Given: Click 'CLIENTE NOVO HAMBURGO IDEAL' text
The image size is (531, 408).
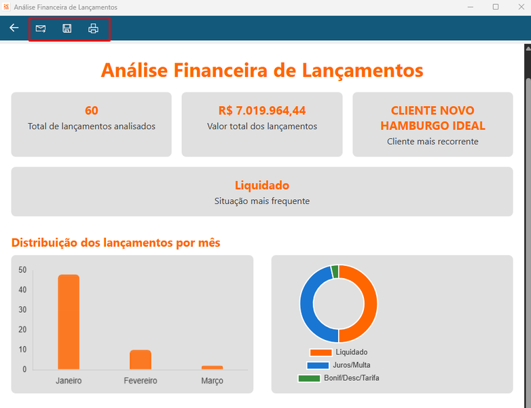Looking at the screenshot, I should (433, 118).
